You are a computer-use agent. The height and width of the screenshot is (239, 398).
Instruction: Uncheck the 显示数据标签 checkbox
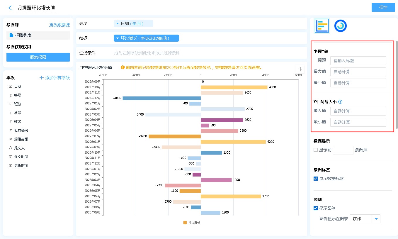pyautogui.click(x=316, y=179)
